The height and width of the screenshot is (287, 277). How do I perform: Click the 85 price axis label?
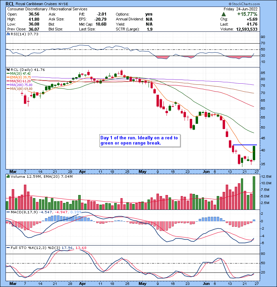(263, 73)
